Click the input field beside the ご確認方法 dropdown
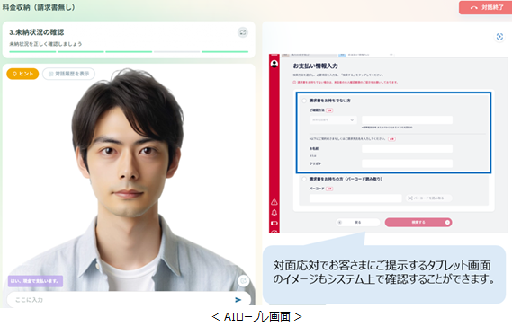Viewport: 512px width, 326px height. click(x=407, y=120)
